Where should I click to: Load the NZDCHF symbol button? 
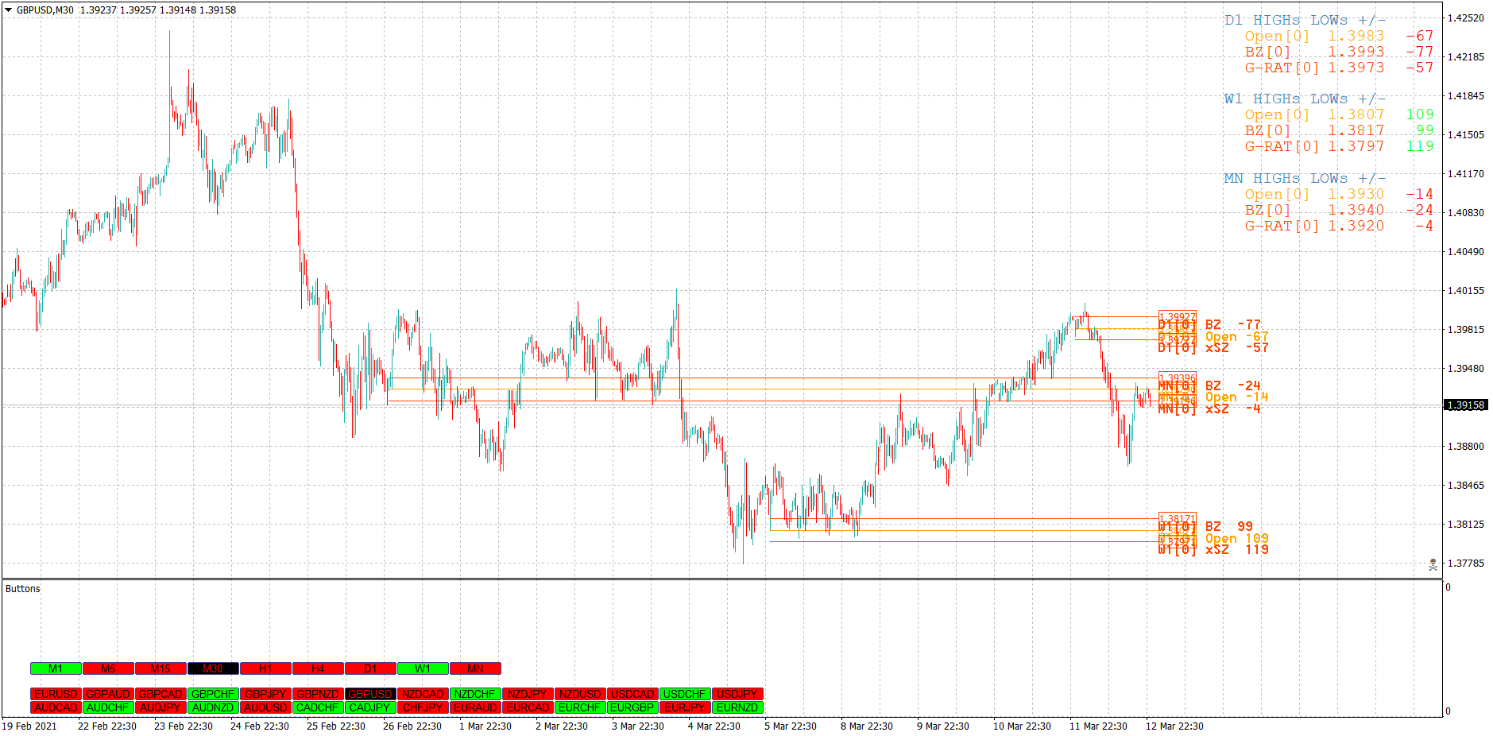coord(475,694)
